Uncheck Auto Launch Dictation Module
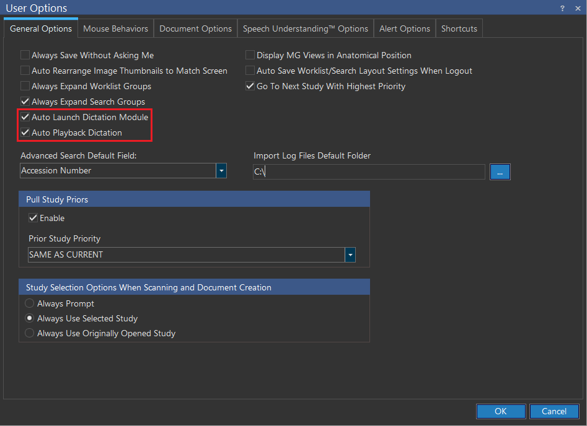 [25, 117]
